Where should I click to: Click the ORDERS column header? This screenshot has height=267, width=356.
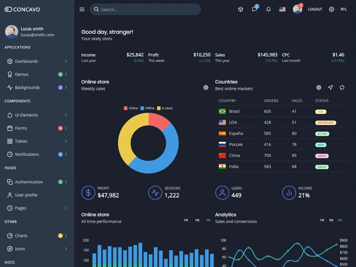(271, 101)
